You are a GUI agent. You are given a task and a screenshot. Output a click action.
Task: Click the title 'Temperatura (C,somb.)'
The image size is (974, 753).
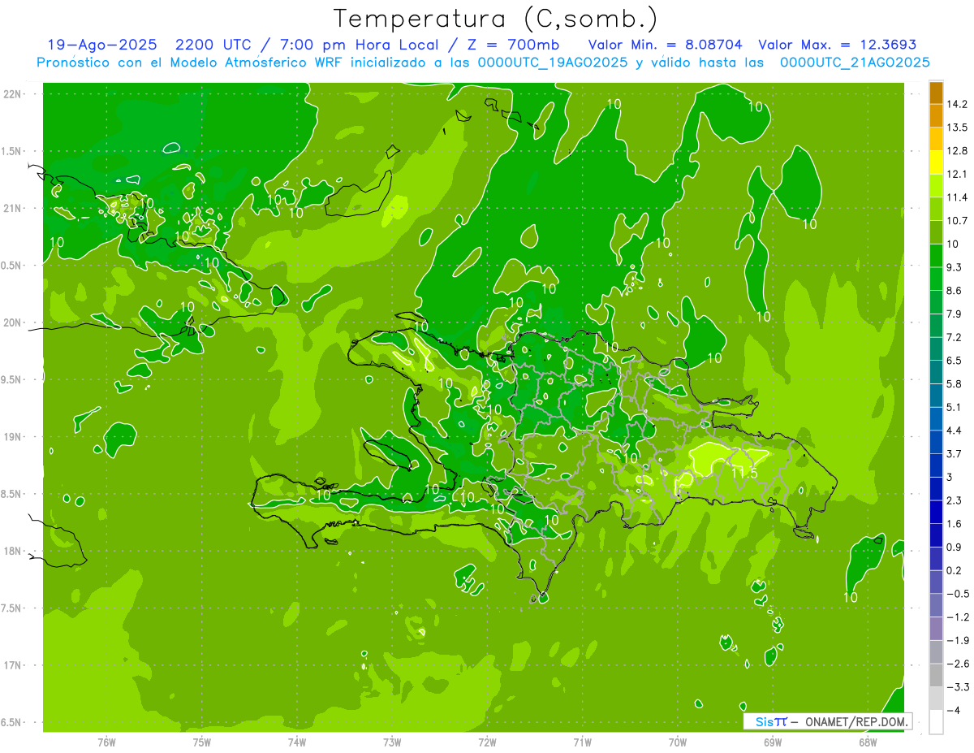coord(496,19)
